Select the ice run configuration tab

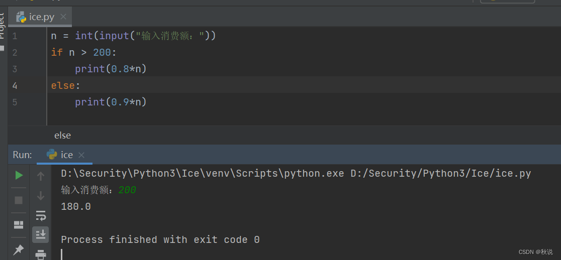(x=64, y=155)
